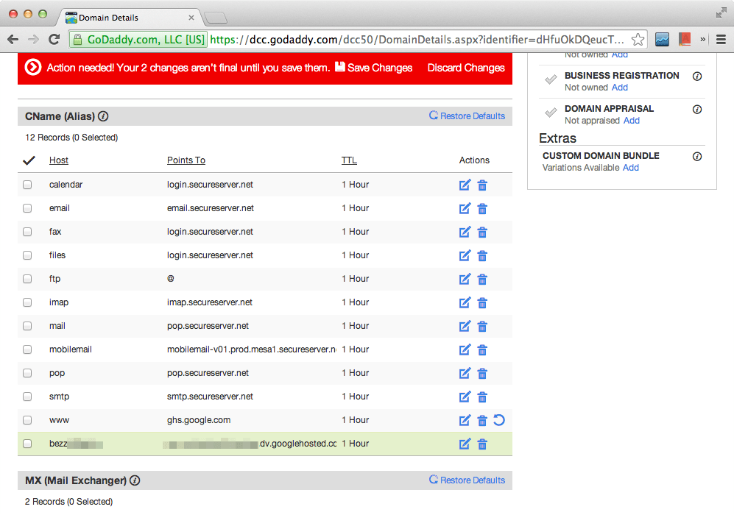
Task: Save Changes in the red banner
Action: (x=373, y=68)
